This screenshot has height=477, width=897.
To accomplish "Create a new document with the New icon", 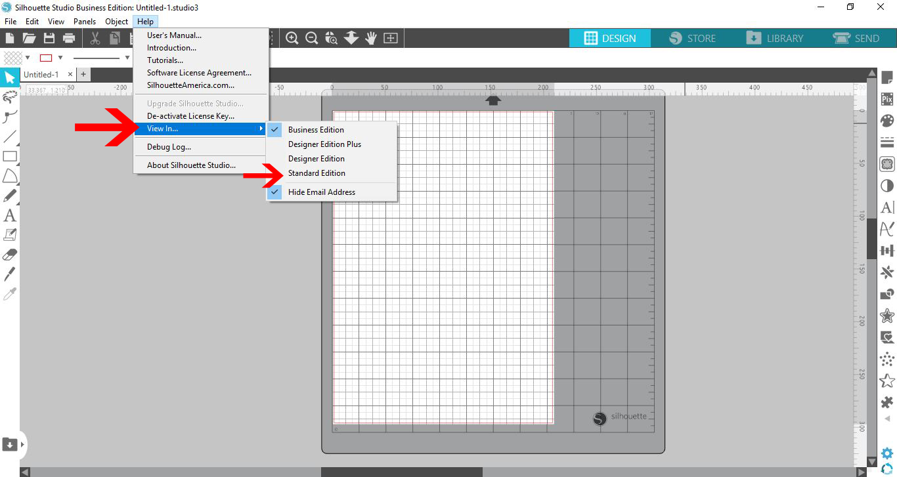I will click(10, 38).
